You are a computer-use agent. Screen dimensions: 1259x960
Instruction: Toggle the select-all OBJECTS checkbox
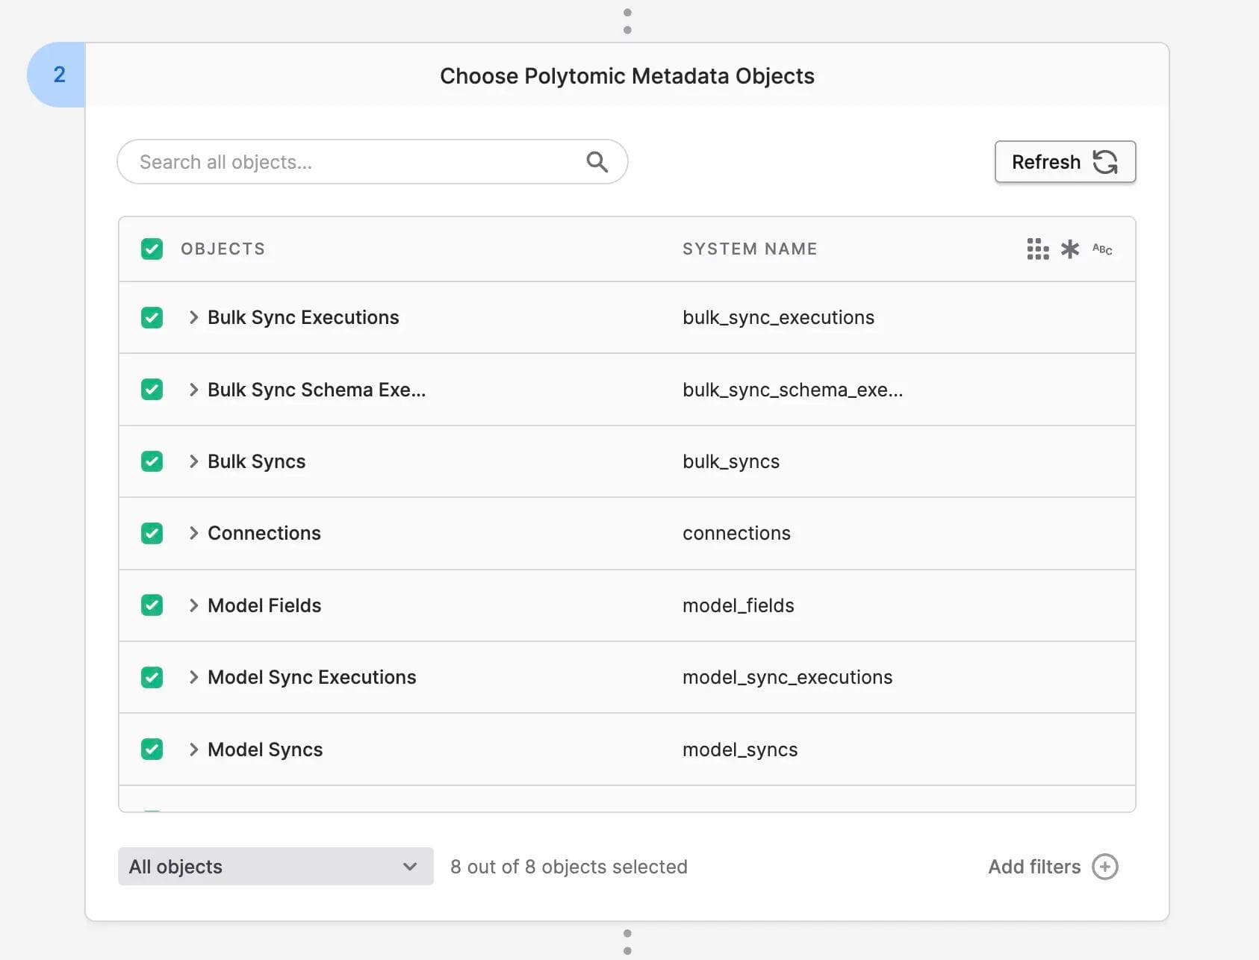coord(152,249)
